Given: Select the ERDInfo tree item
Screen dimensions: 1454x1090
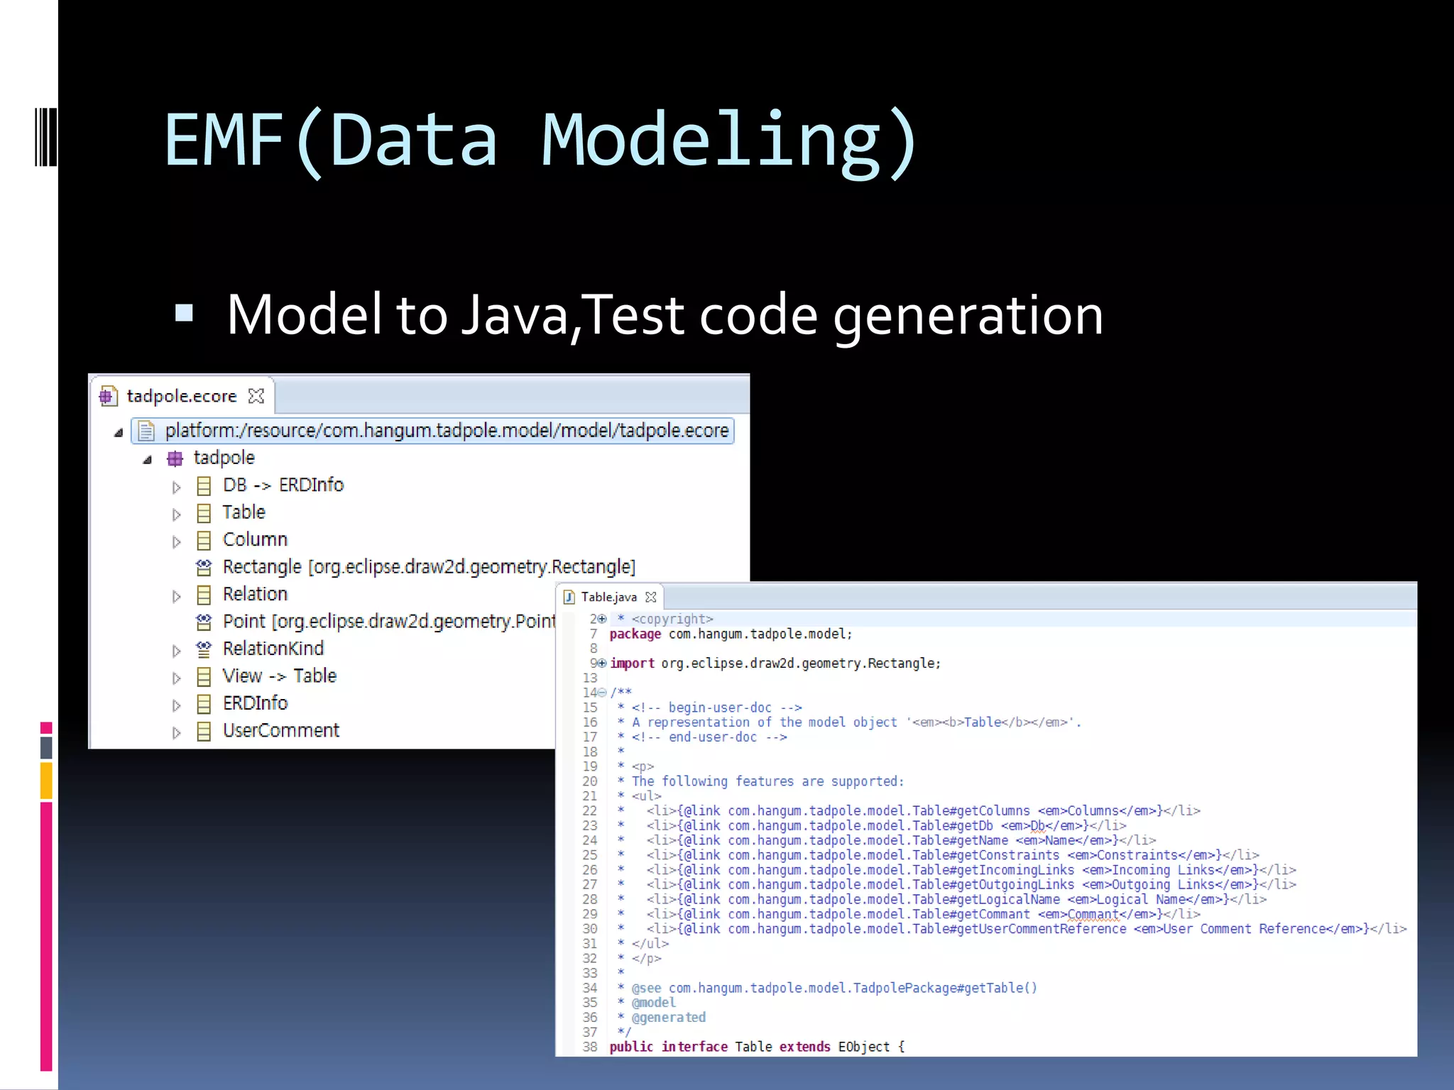Looking at the screenshot, I should [x=255, y=703].
